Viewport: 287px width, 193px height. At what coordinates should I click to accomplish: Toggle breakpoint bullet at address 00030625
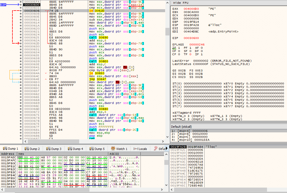[21, 37]
